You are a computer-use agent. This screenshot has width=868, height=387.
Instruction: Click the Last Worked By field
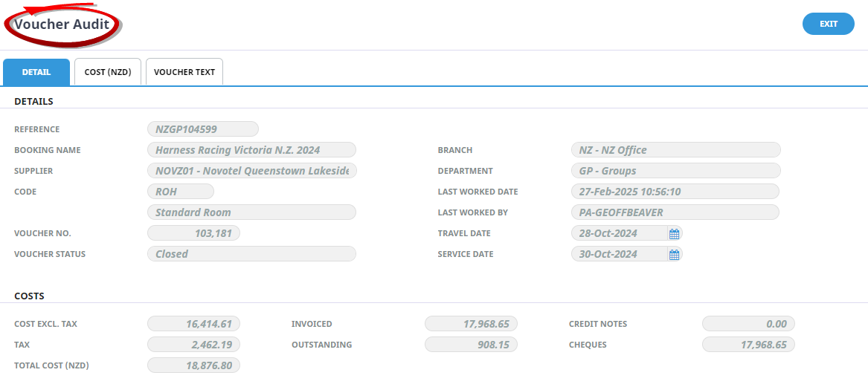pos(675,212)
